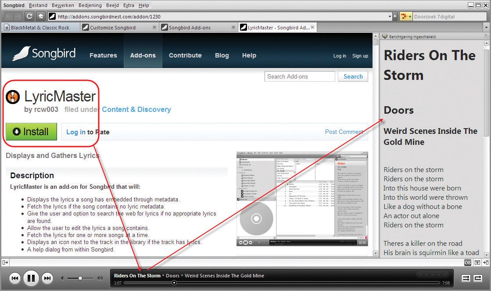This screenshot has height=291, width=491.
Task: Switch to BlackMetal & Classic Rock tab
Action: click(40, 28)
